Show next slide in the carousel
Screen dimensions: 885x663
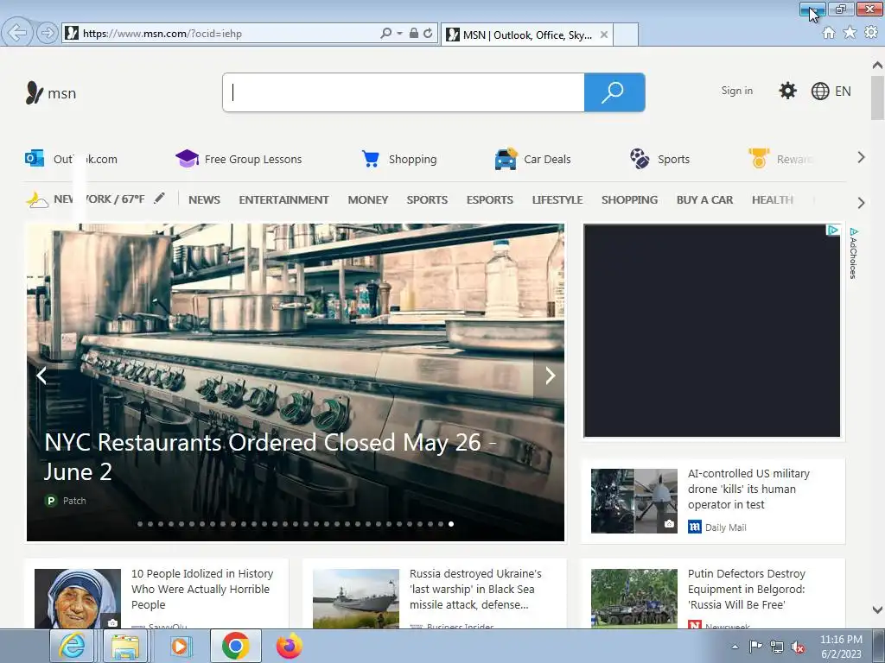pos(550,376)
